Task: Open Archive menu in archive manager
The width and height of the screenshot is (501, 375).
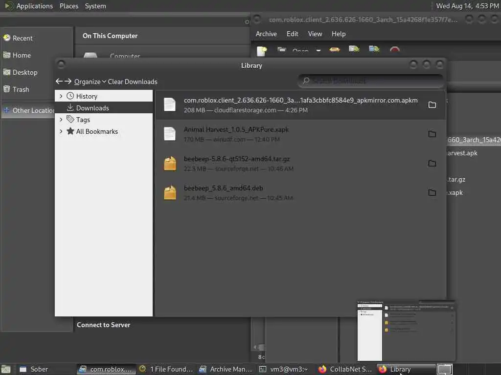Action: point(266,34)
